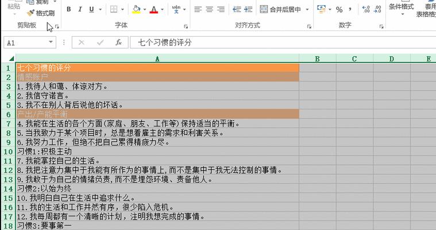This screenshot has height=230, width=436.
Task: Center align text
Action: click(x=209, y=9)
